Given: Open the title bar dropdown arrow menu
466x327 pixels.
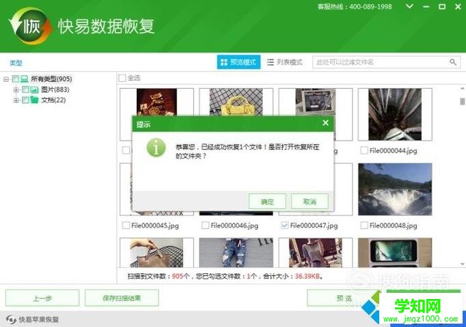Looking at the screenshot, I should click(410, 6).
